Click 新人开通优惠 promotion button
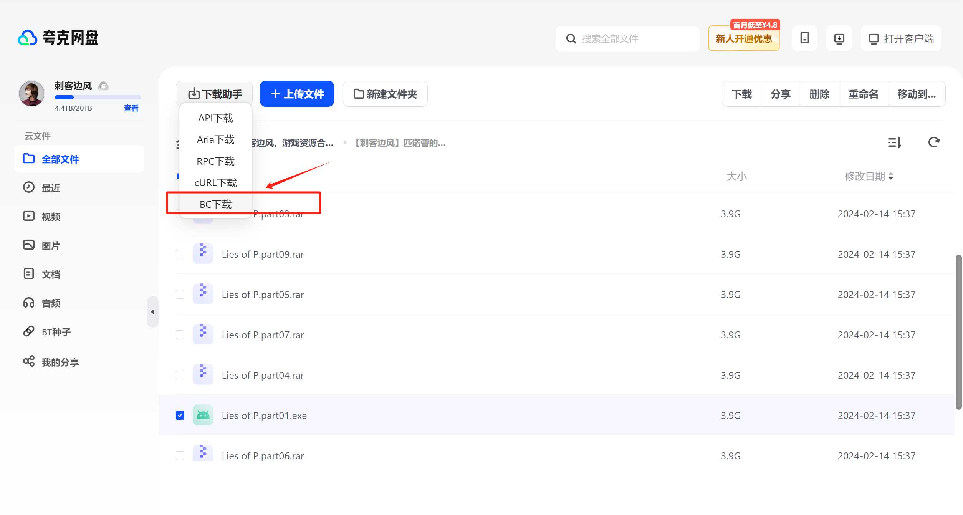The image size is (963, 515). tap(744, 38)
